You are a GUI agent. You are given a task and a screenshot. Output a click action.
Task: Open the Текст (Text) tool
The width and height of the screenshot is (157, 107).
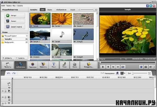pyautogui.click(x=54, y=65)
